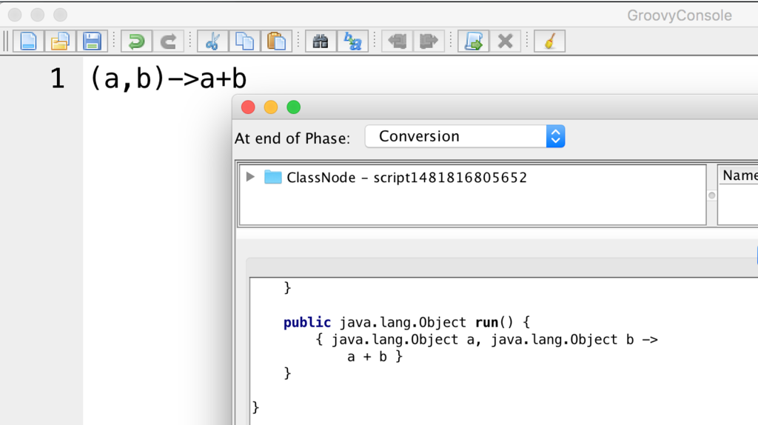
Task: Run the Groovy script
Action: pos(473,41)
